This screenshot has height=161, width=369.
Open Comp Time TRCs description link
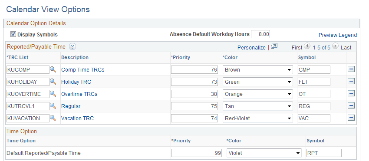coord(83,70)
